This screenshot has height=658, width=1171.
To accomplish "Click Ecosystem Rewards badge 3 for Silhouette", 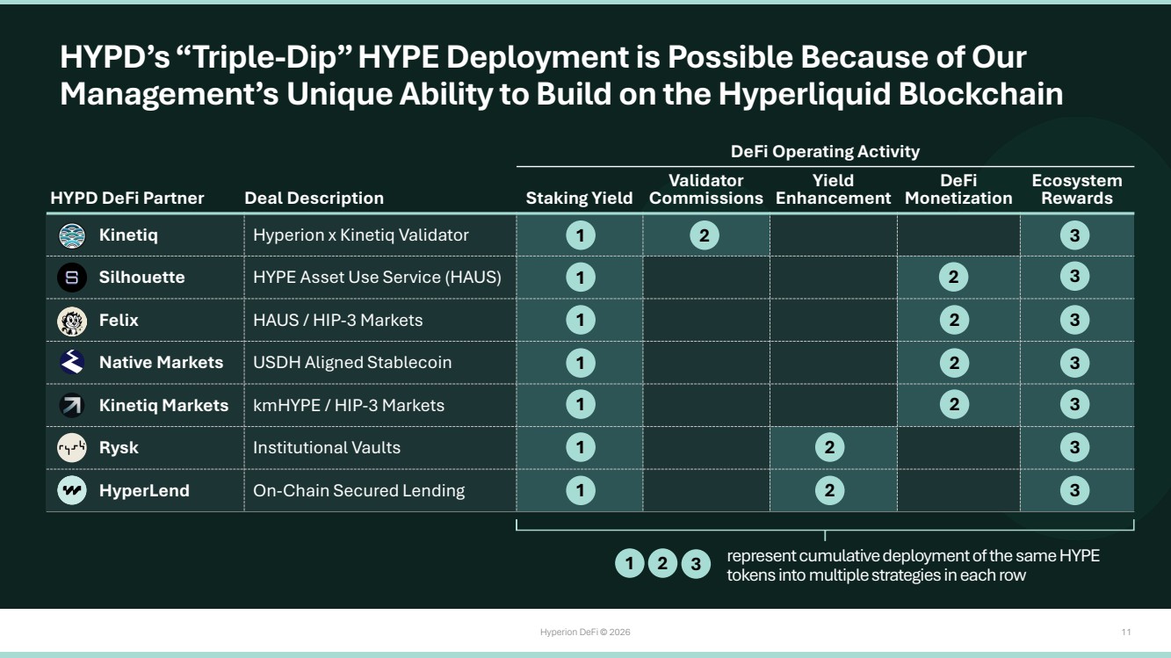I will click(1074, 277).
